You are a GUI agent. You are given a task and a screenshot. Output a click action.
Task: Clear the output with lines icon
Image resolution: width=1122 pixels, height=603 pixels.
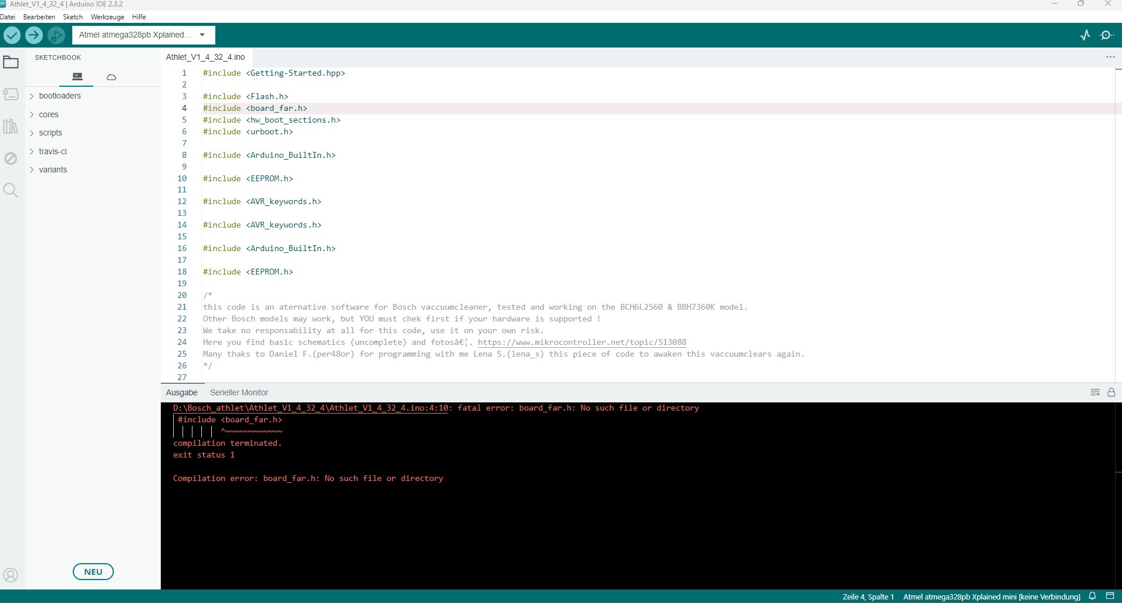[x=1095, y=392]
